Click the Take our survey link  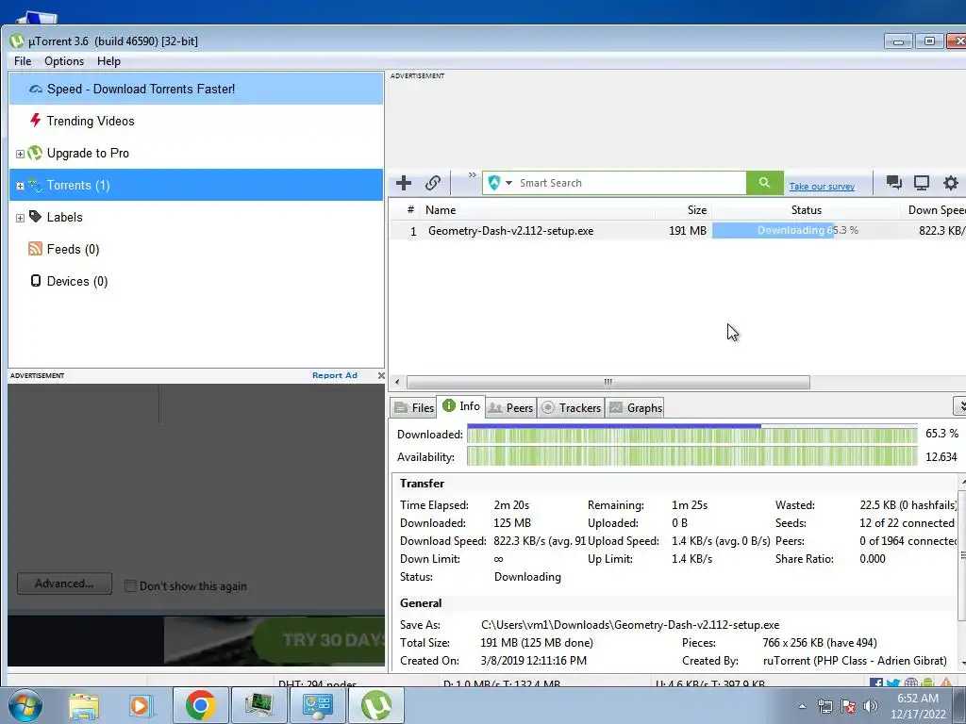pyautogui.click(x=822, y=186)
